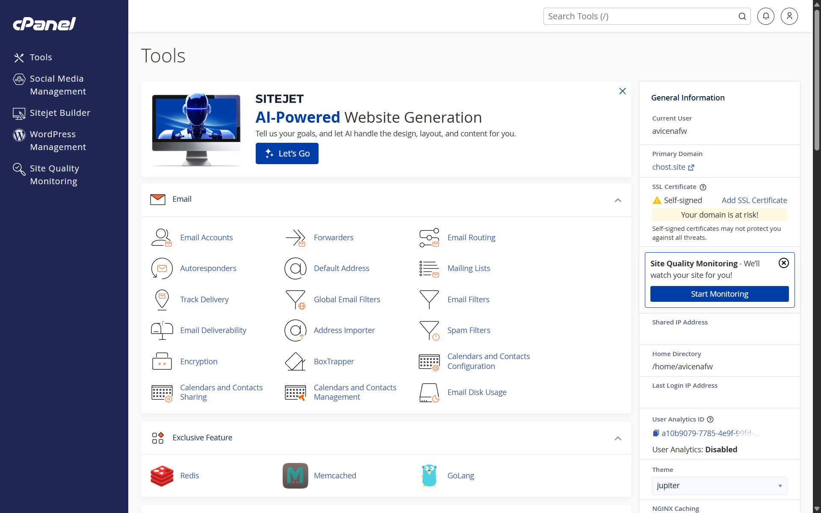Click the Forwarders arrow icon

click(295, 238)
